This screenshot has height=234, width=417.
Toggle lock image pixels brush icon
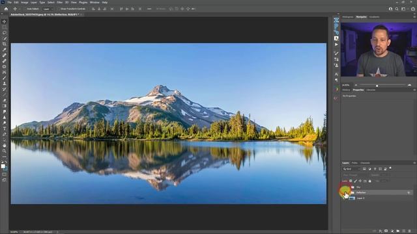coord(356,181)
